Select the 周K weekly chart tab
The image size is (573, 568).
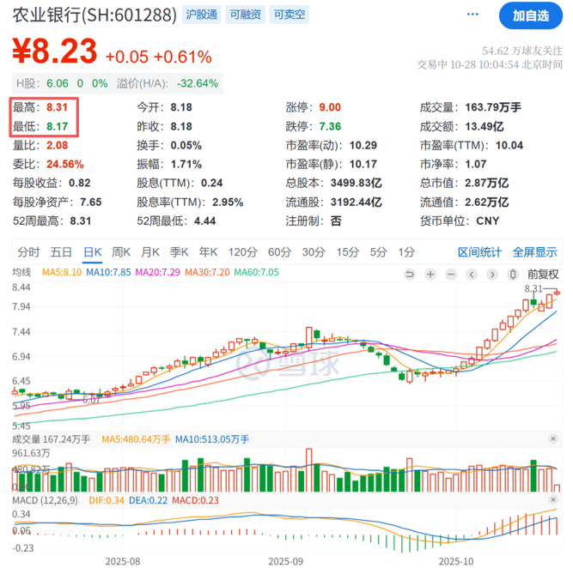[x=120, y=251]
